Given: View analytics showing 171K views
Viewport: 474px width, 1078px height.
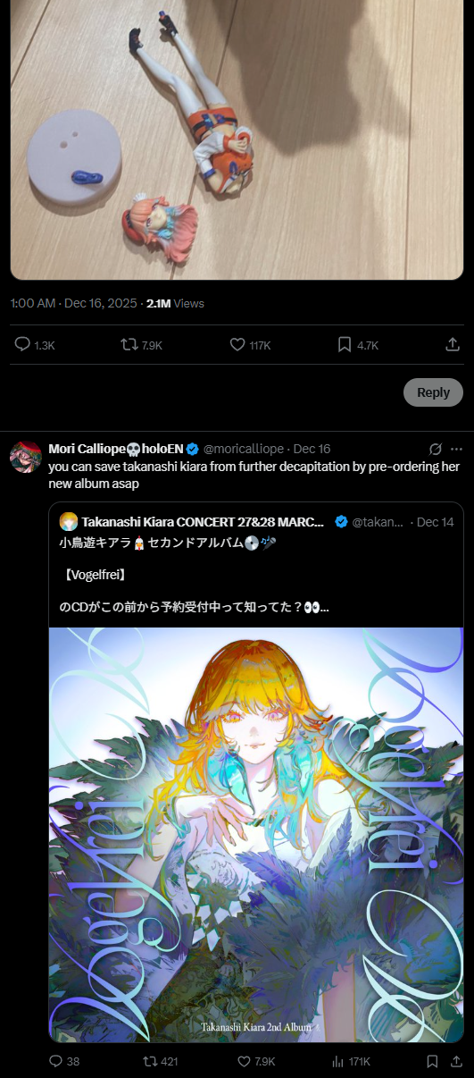Looking at the screenshot, I should [x=338, y=1061].
